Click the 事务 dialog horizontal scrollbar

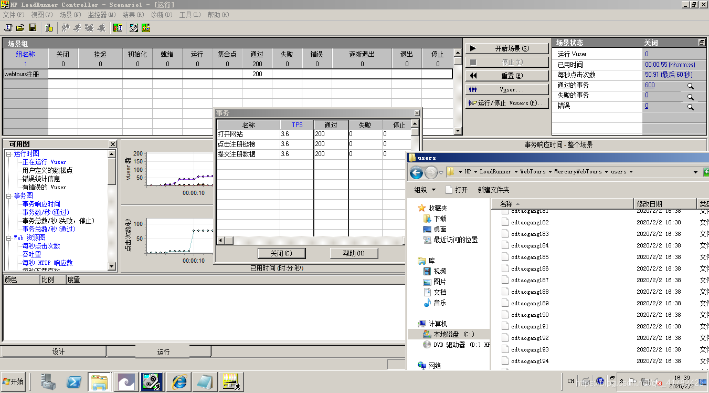(312, 240)
